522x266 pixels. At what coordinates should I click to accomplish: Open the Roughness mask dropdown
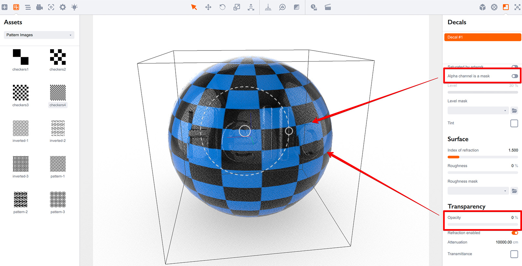(478, 191)
